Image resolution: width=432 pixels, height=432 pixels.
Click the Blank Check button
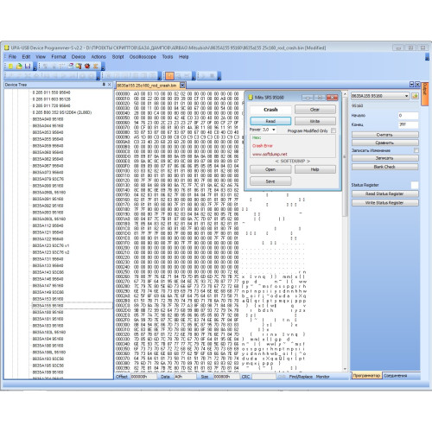click(x=384, y=167)
